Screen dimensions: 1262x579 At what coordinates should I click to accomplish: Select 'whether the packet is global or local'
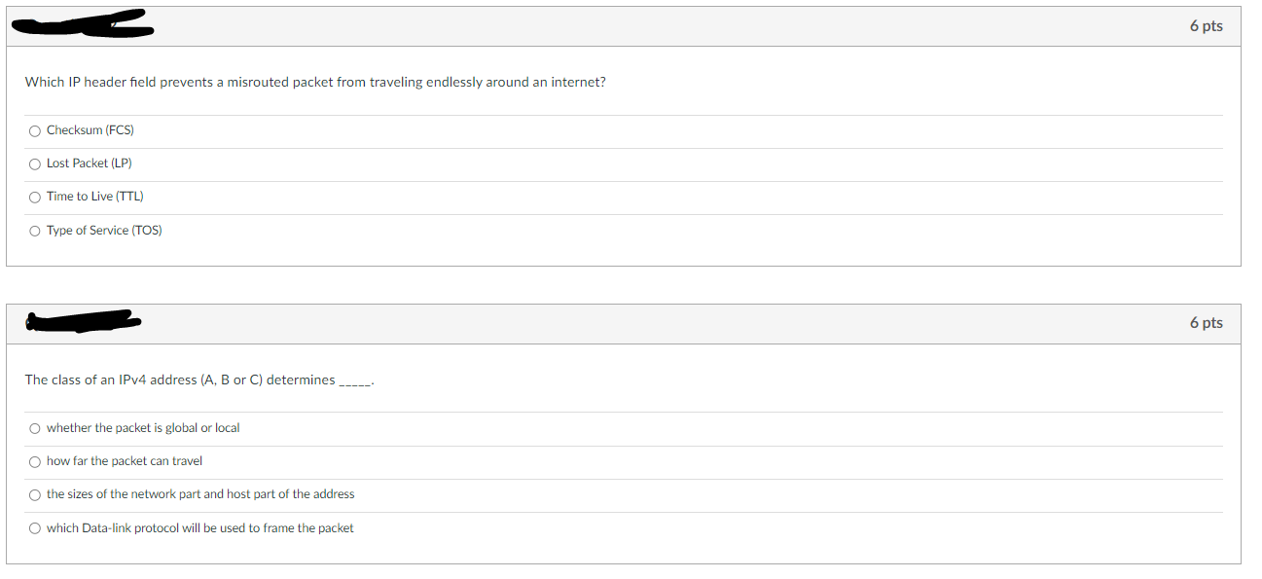coord(35,428)
